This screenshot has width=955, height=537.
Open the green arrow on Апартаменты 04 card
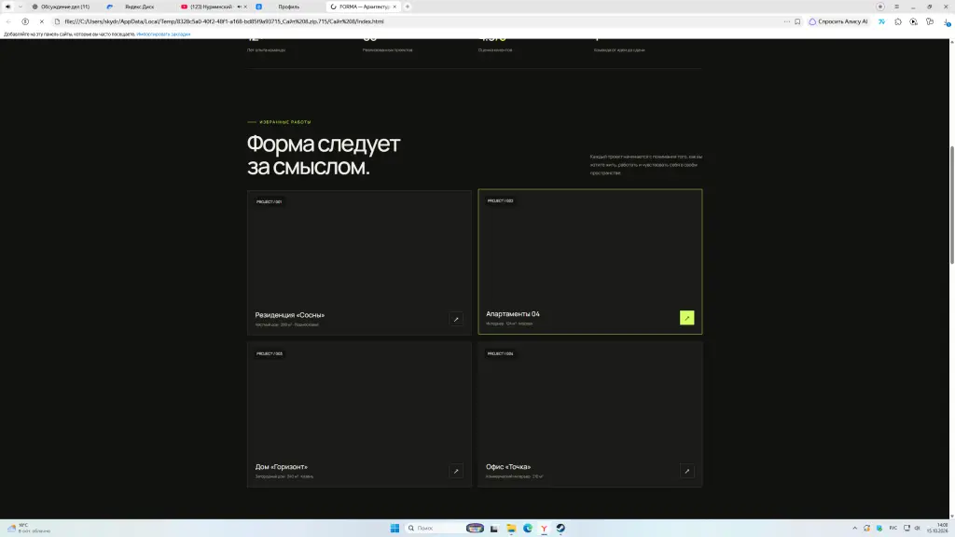(686, 318)
